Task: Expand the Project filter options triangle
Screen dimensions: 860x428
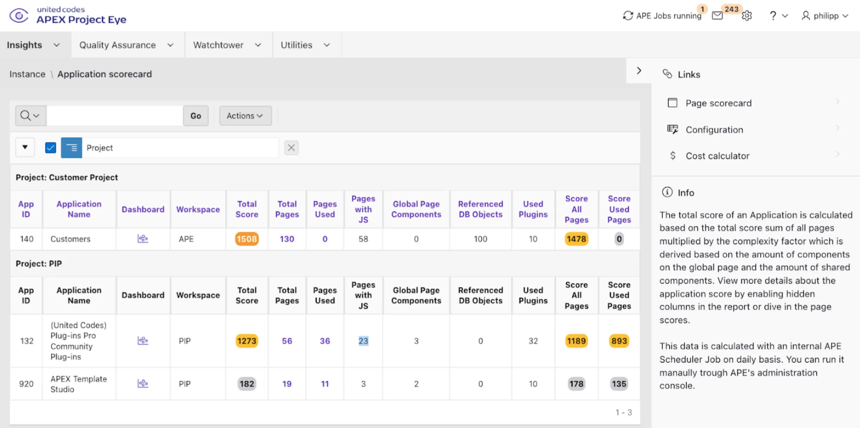Action: point(25,147)
